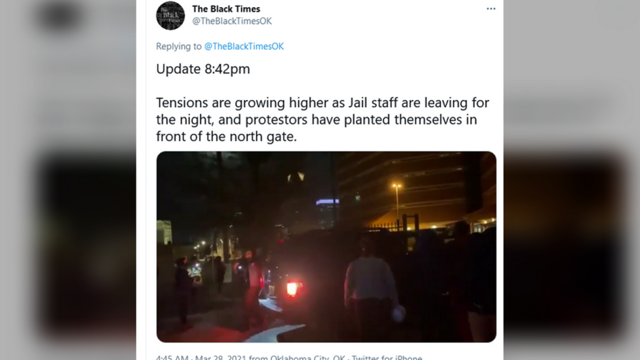The image size is (640, 360).
Task: Click the red truck tail light in video
Action: 293,289
